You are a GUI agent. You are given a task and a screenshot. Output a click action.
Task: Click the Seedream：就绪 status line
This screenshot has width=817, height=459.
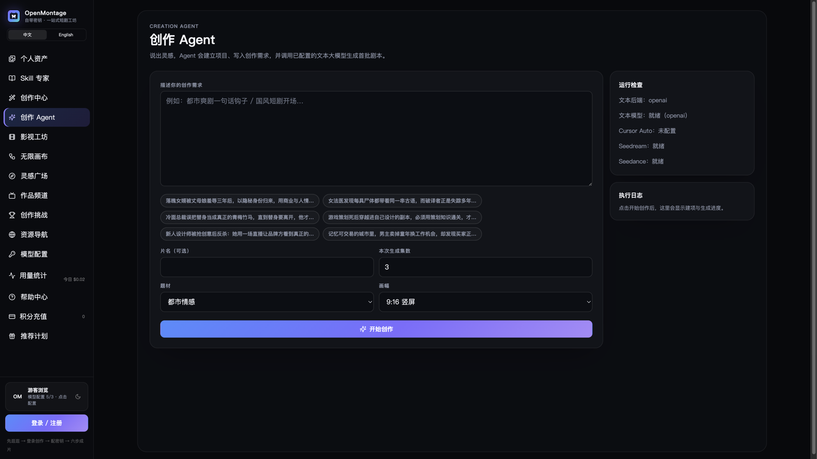[x=641, y=146]
